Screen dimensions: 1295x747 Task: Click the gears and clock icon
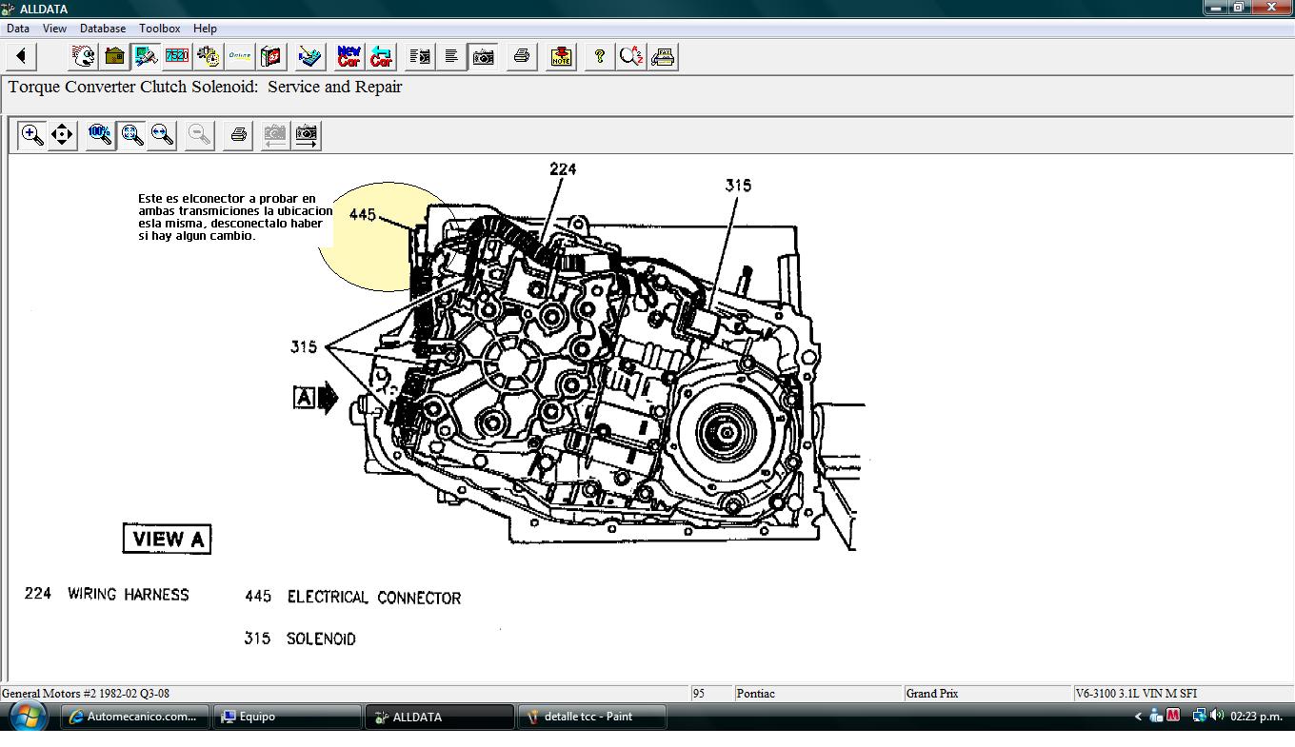(x=209, y=56)
